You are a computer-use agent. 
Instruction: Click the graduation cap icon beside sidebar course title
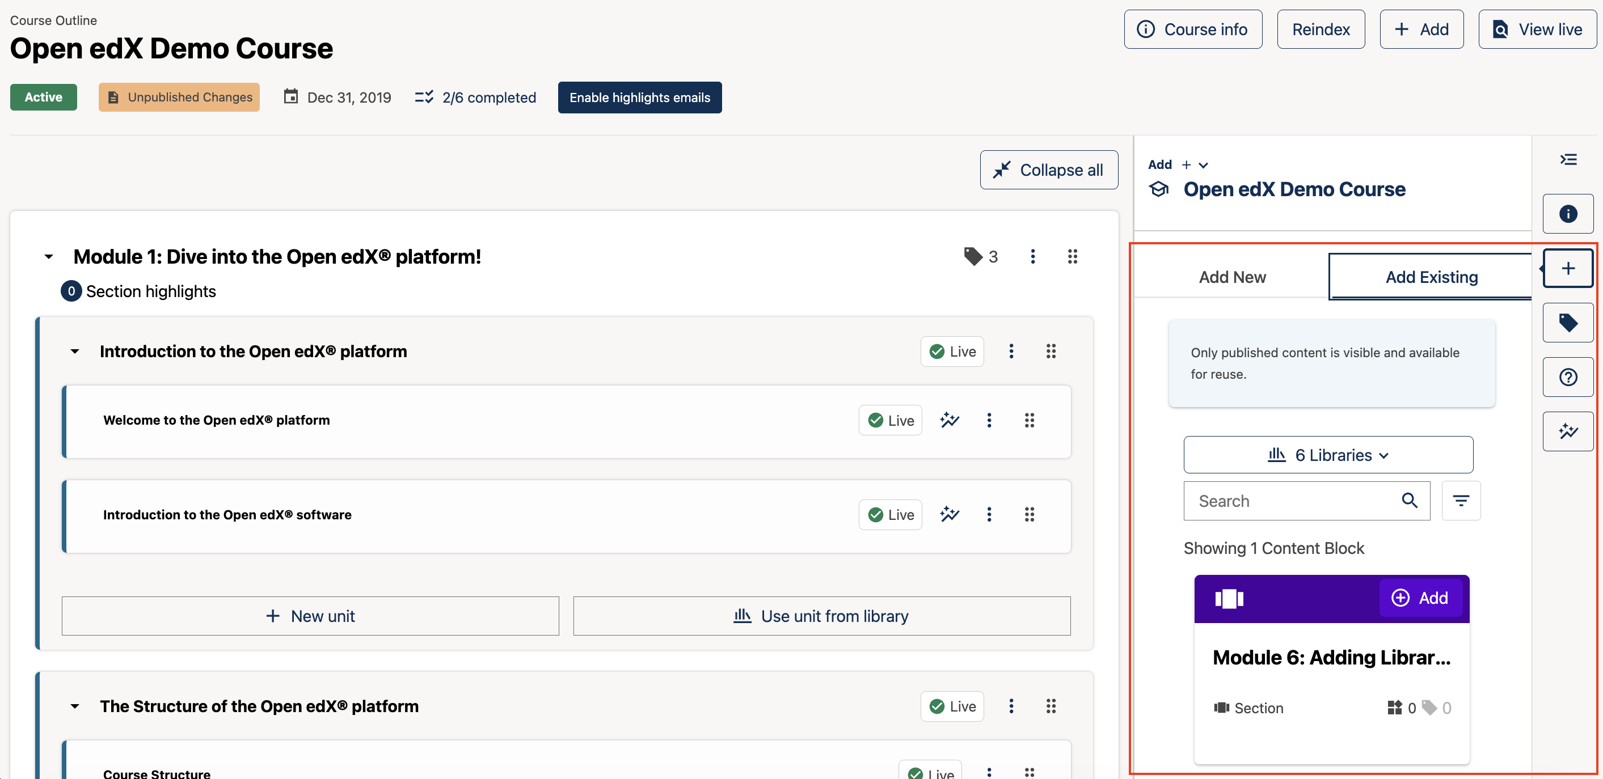(1159, 189)
